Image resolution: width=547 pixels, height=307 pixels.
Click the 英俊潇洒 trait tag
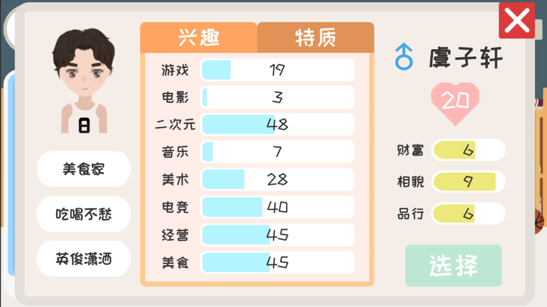point(84,259)
